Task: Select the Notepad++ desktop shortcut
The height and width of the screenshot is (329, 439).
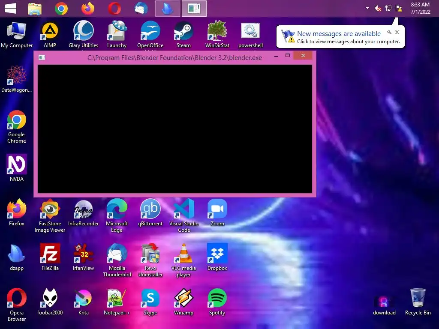Action: point(117,302)
